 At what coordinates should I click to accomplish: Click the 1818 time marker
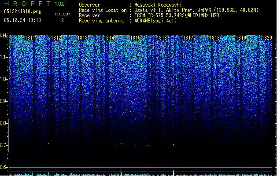214,38
